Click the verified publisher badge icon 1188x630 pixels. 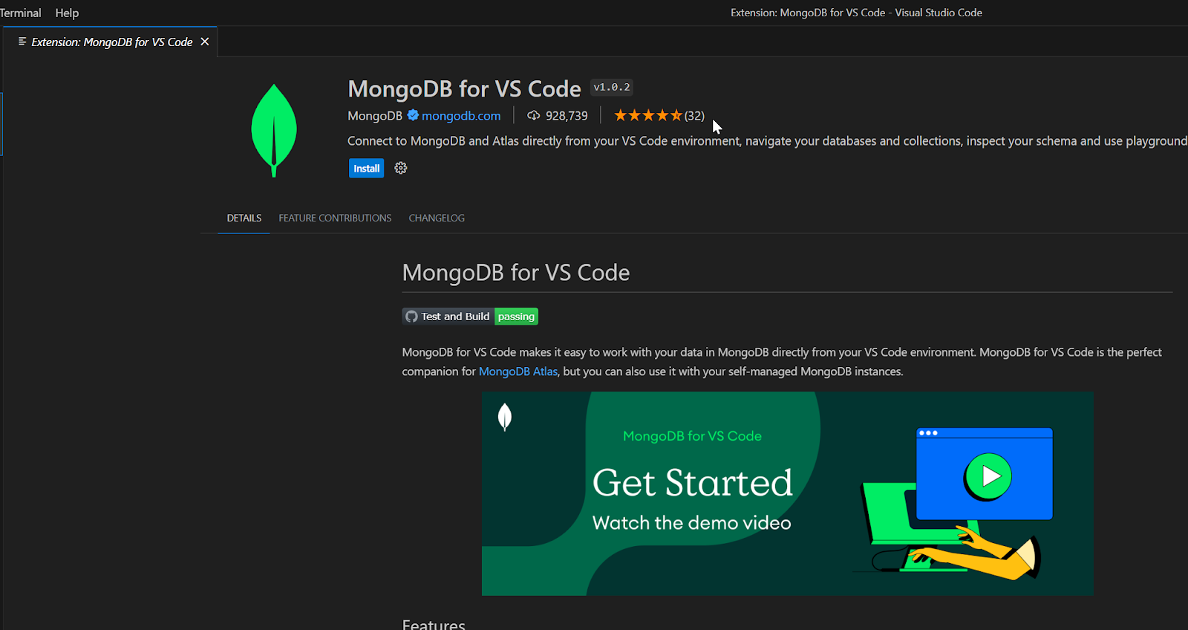pos(413,115)
